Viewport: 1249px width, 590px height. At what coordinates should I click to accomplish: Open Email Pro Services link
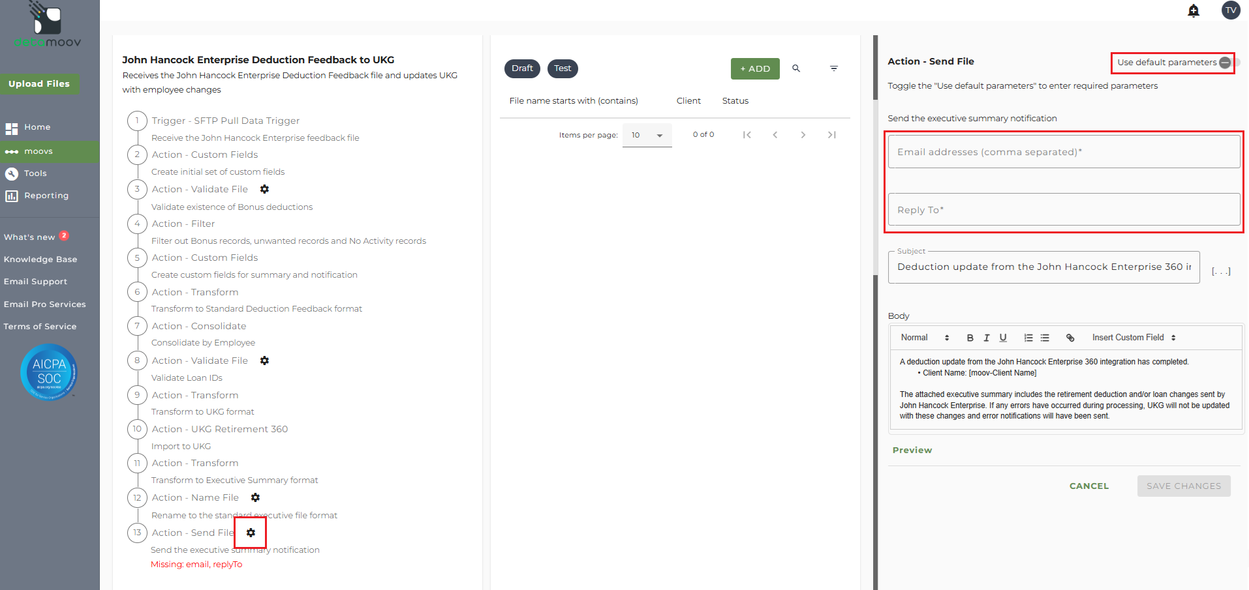45,304
